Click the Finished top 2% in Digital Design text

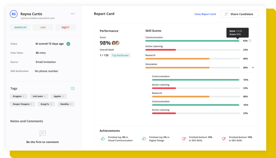click(159, 139)
